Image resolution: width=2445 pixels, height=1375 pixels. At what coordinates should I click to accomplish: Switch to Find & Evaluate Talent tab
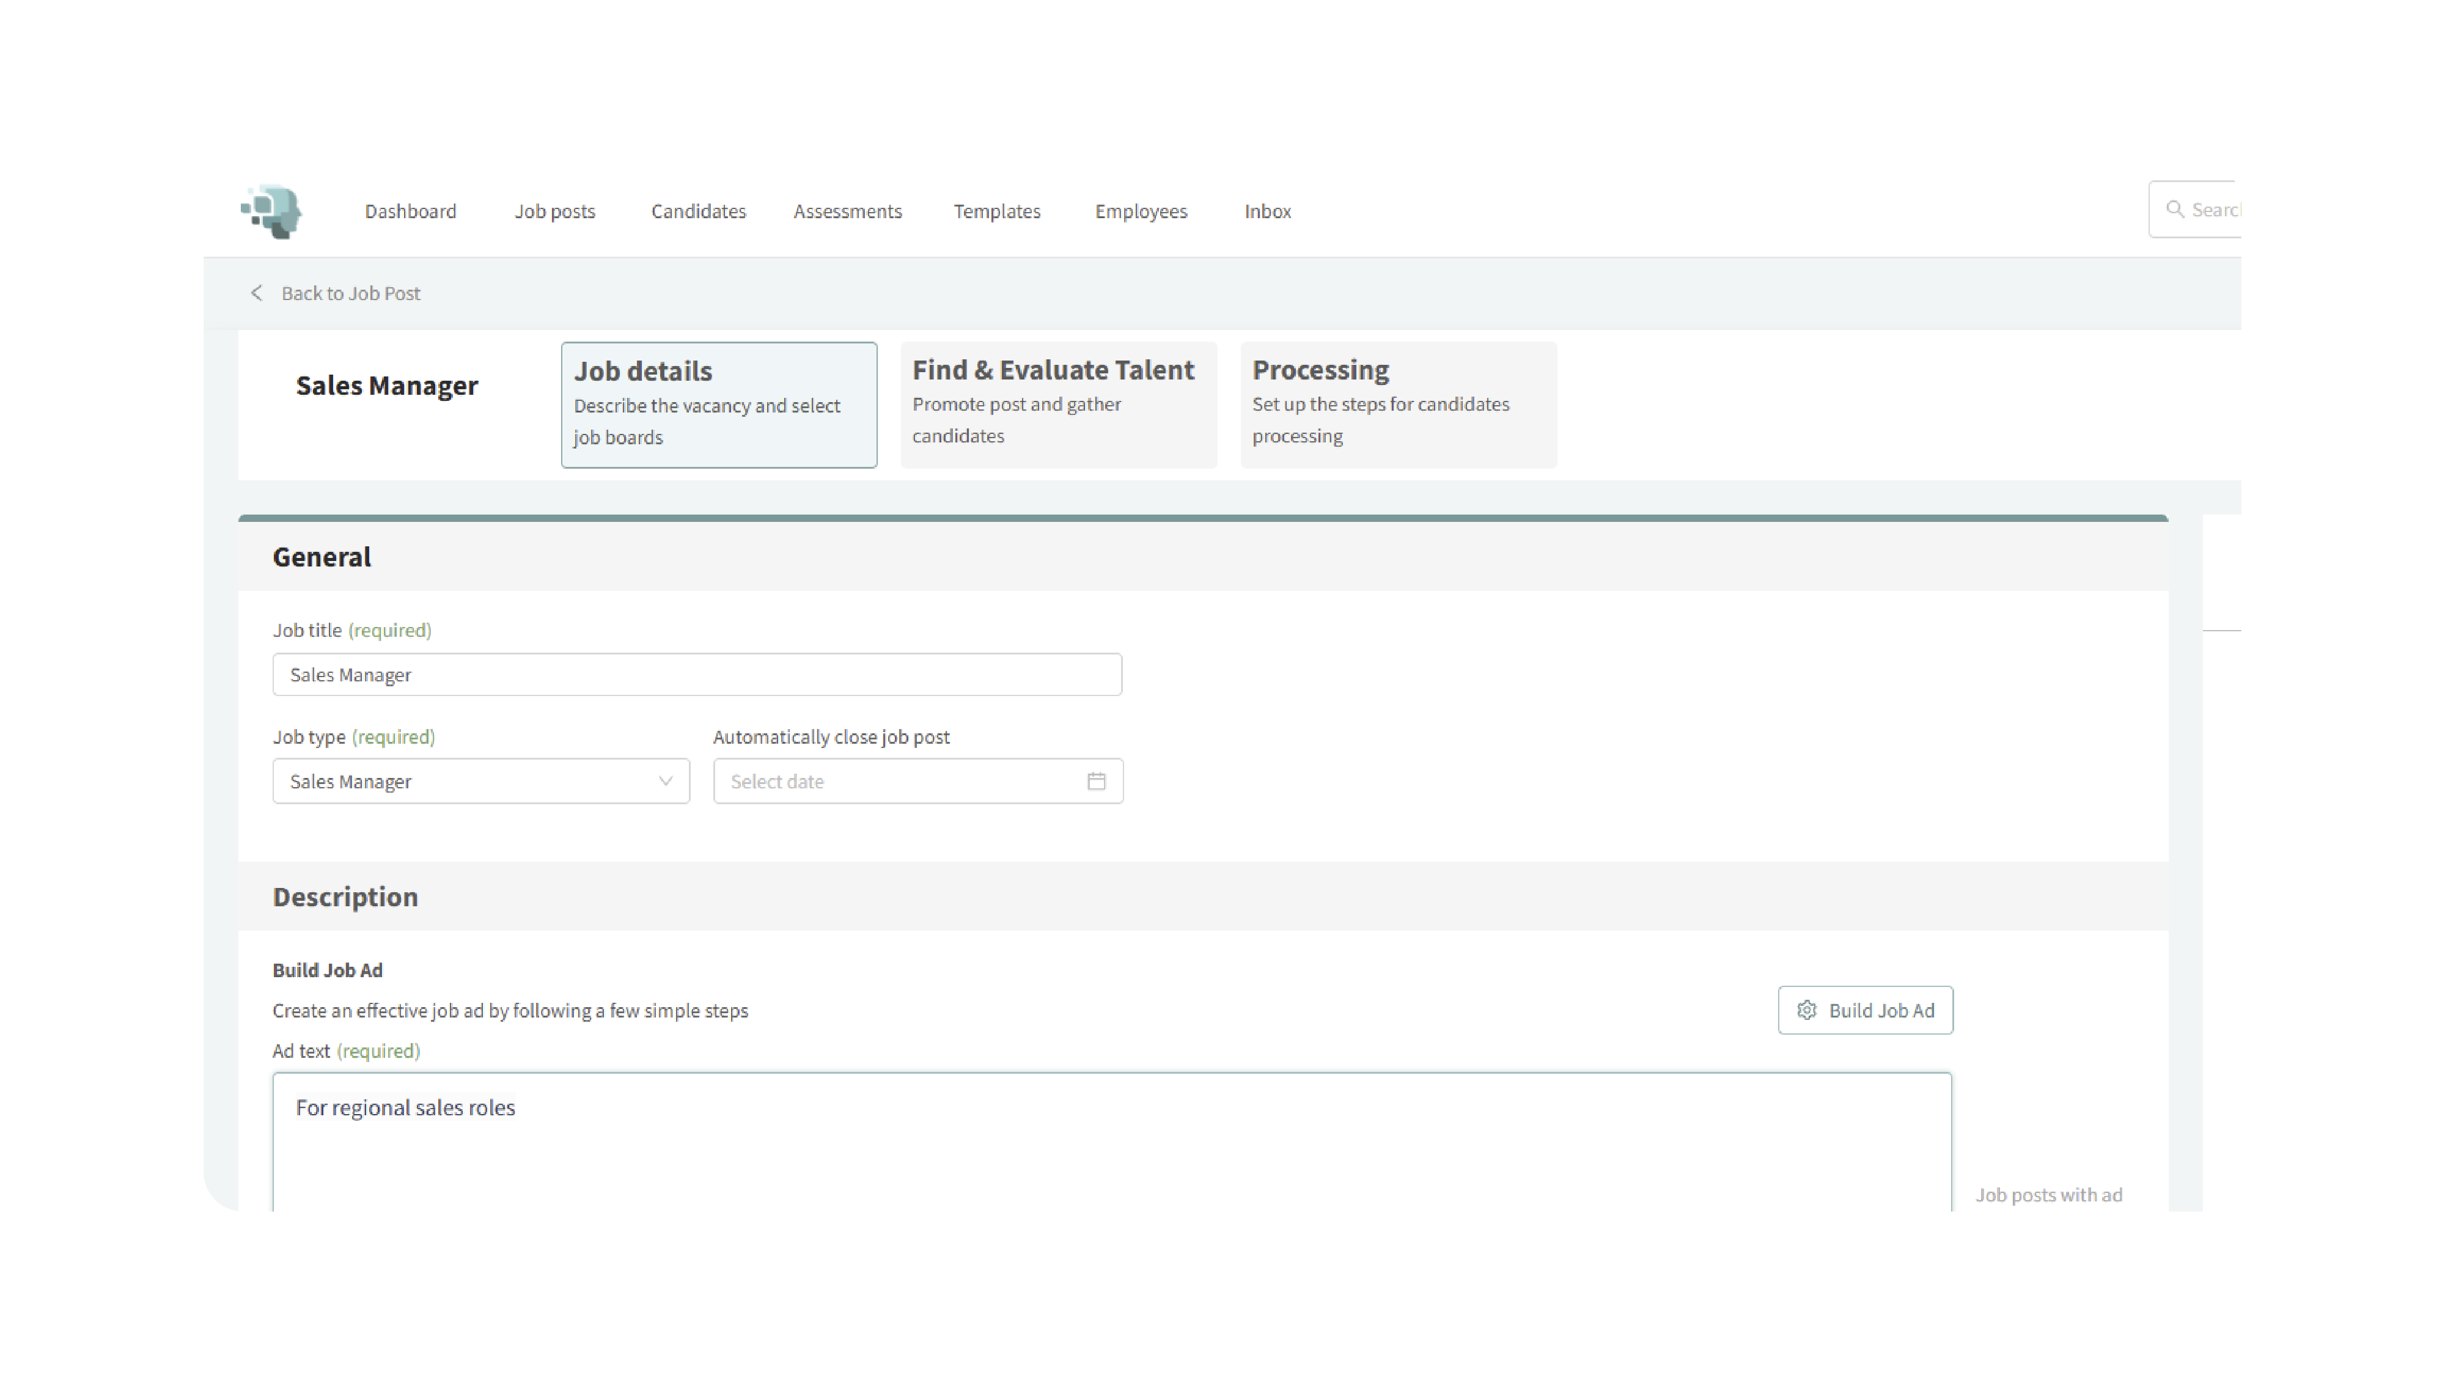tap(1057, 404)
